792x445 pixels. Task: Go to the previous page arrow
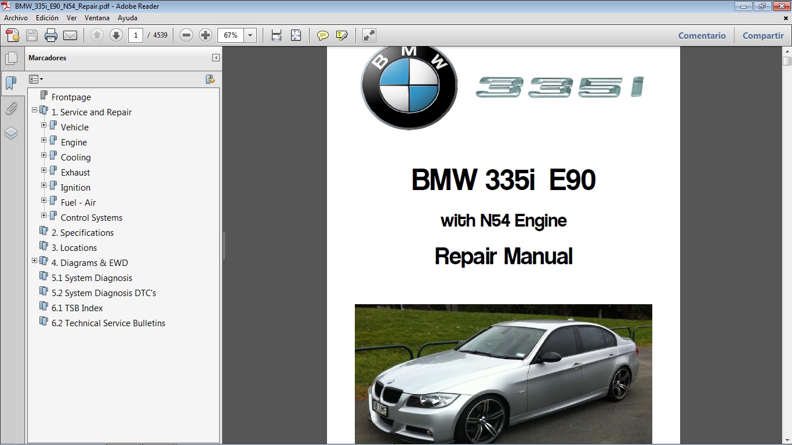97,35
